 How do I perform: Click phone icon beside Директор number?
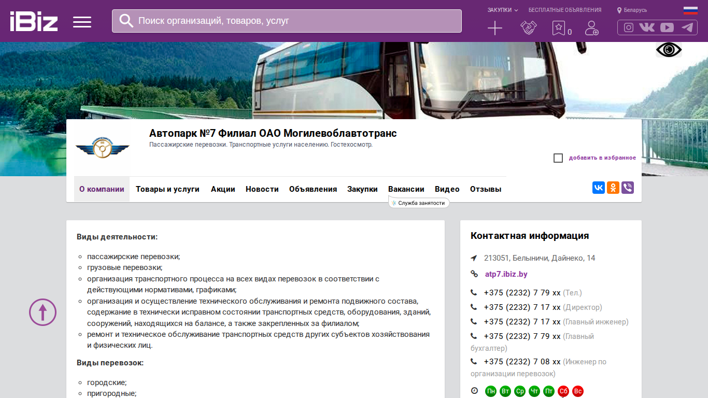coord(474,307)
